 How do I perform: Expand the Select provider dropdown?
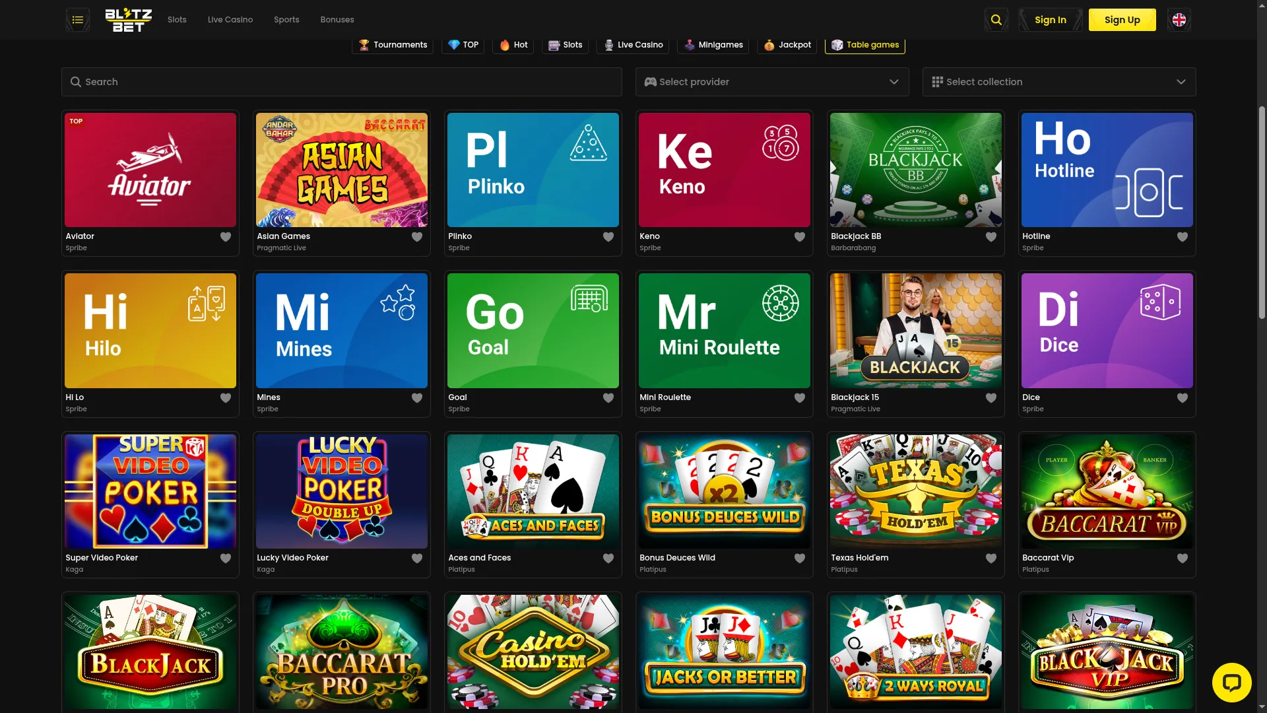click(772, 82)
